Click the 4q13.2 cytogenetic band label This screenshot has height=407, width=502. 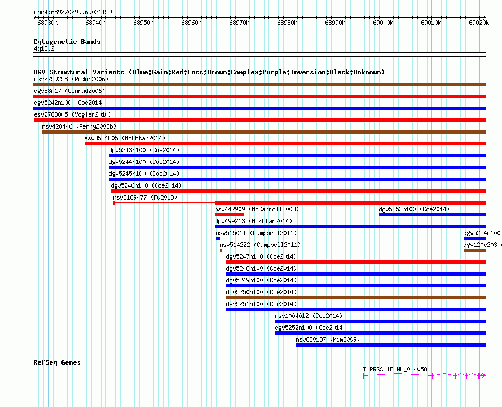pyautogui.click(x=44, y=48)
